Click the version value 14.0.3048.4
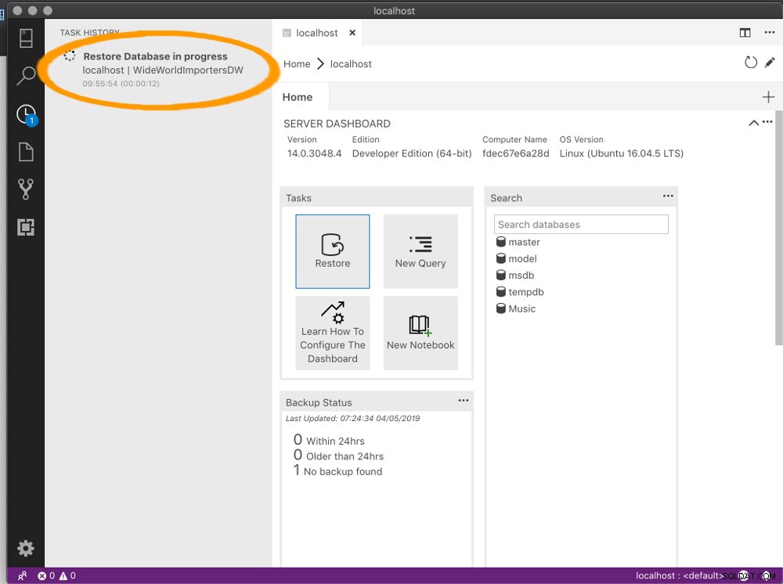 314,153
